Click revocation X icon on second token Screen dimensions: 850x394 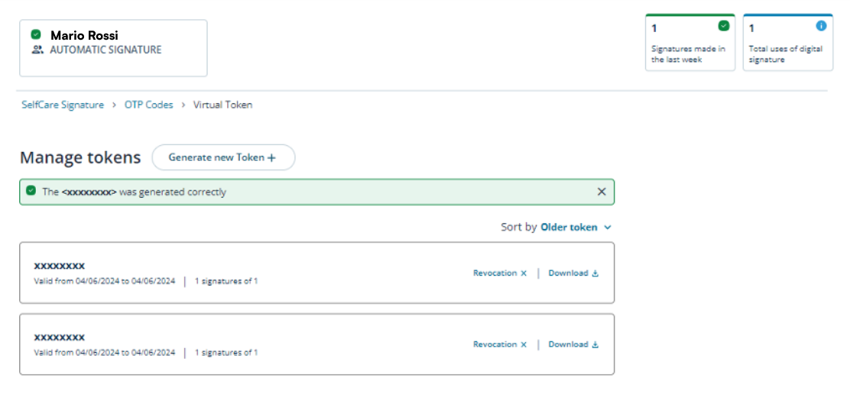pyautogui.click(x=524, y=345)
